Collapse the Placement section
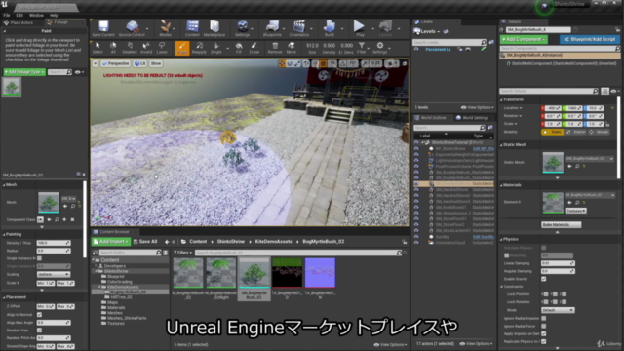This screenshot has width=624, height=351. coord(4,297)
